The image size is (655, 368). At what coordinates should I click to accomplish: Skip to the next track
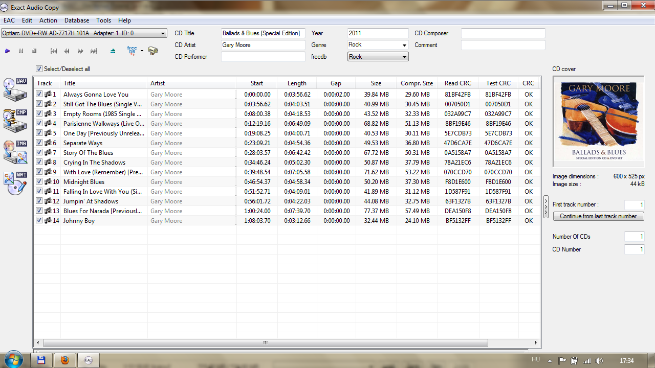point(94,51)
